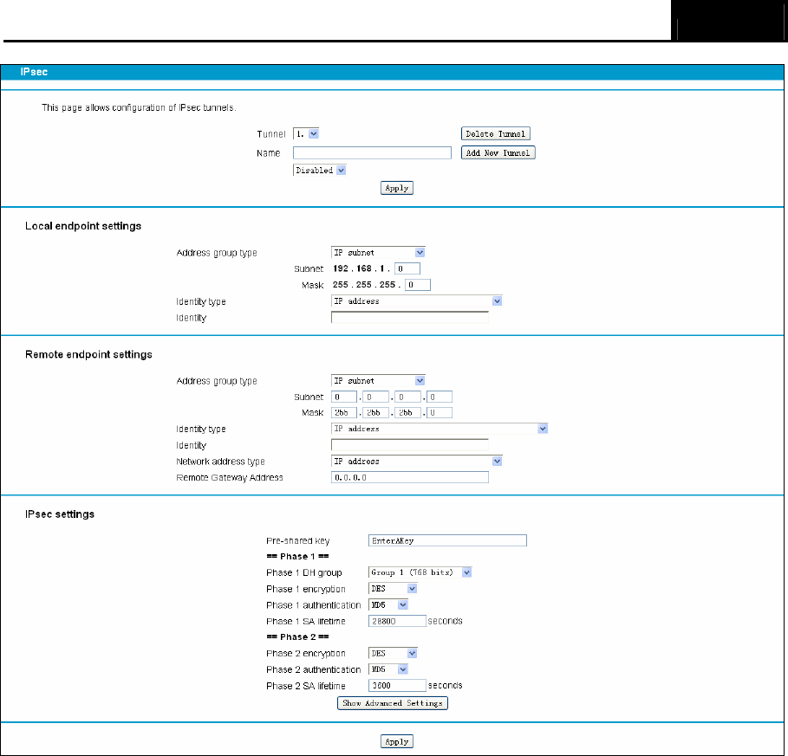Open the Disabled/Enabled tunnel state dropdown
Screen dimensions: 788x756
click(x=320, y=171)
